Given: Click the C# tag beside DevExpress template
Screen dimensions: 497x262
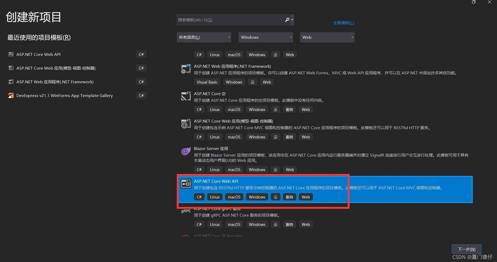Looking at the screenshot, I should 141,95.
